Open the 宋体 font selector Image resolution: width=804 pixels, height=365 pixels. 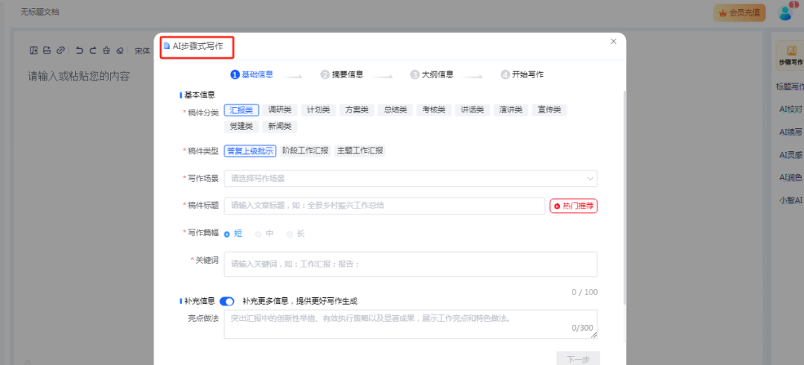click(142, 51)
